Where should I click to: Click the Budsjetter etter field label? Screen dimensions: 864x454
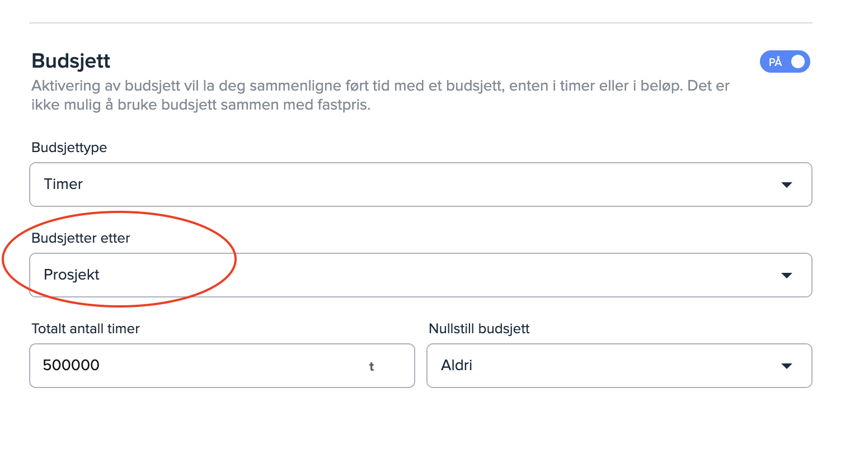(x=81, y=238)
